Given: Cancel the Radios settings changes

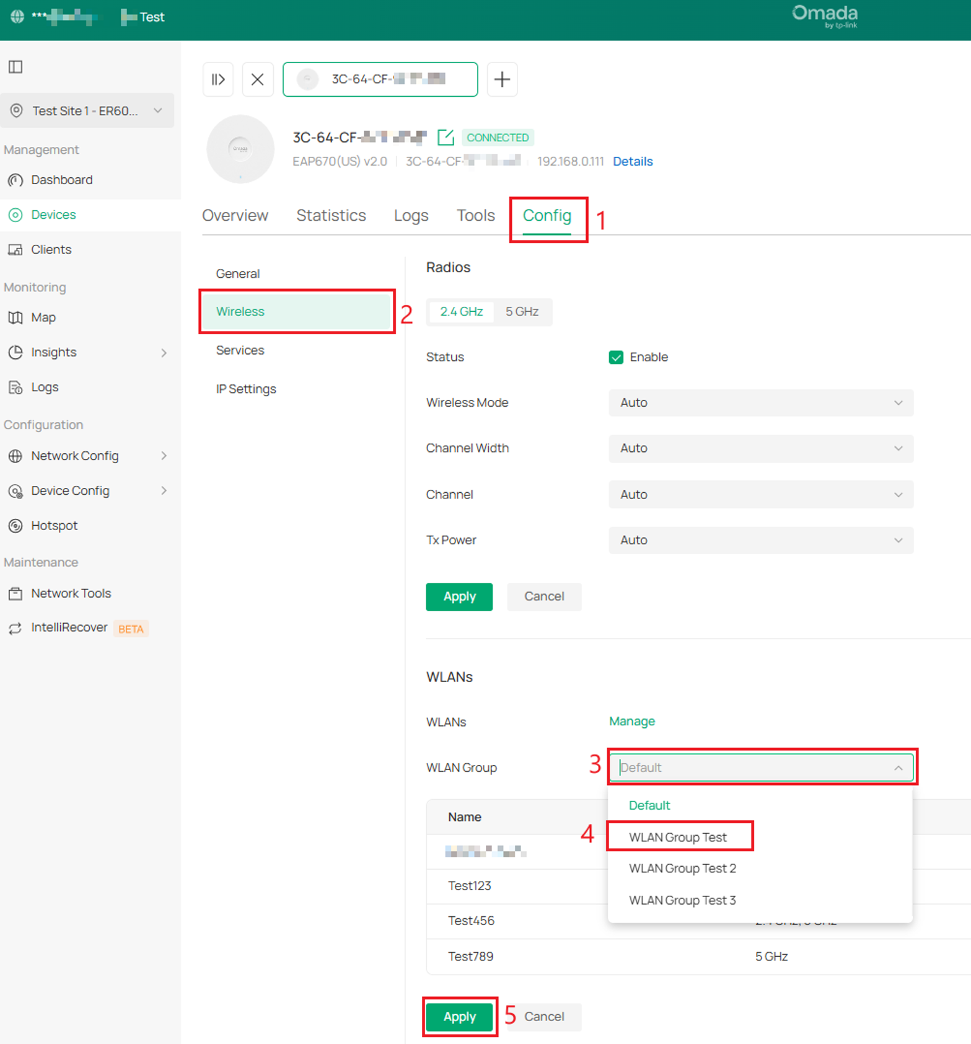Looking at the screenshot, I should coord(544,596).
